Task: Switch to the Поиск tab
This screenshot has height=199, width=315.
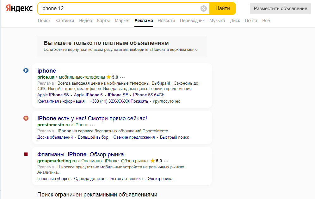Action: pyautogui.click(x=44, y=21)
